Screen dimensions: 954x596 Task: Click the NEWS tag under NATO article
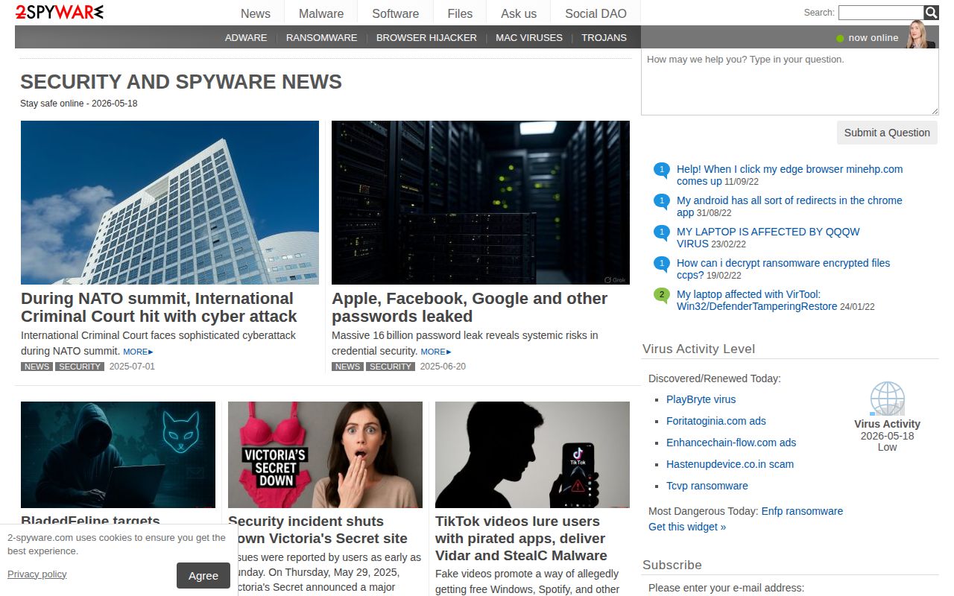pyautogui.click(x=37, y=367)
